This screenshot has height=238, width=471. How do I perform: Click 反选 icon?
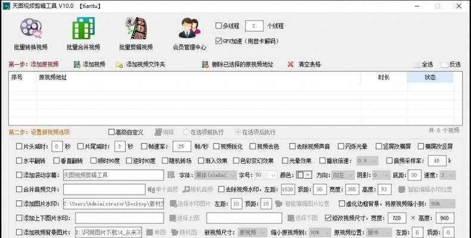click(444, 65)
